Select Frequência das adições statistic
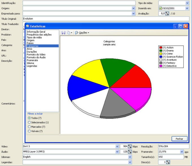 pyautogui.click(x=39, y=35)
